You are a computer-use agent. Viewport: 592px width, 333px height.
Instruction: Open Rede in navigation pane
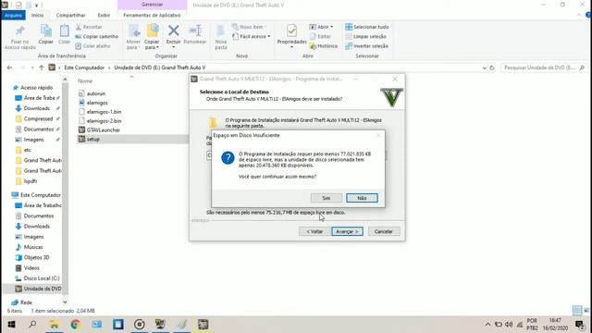click(x=26, y=302)
